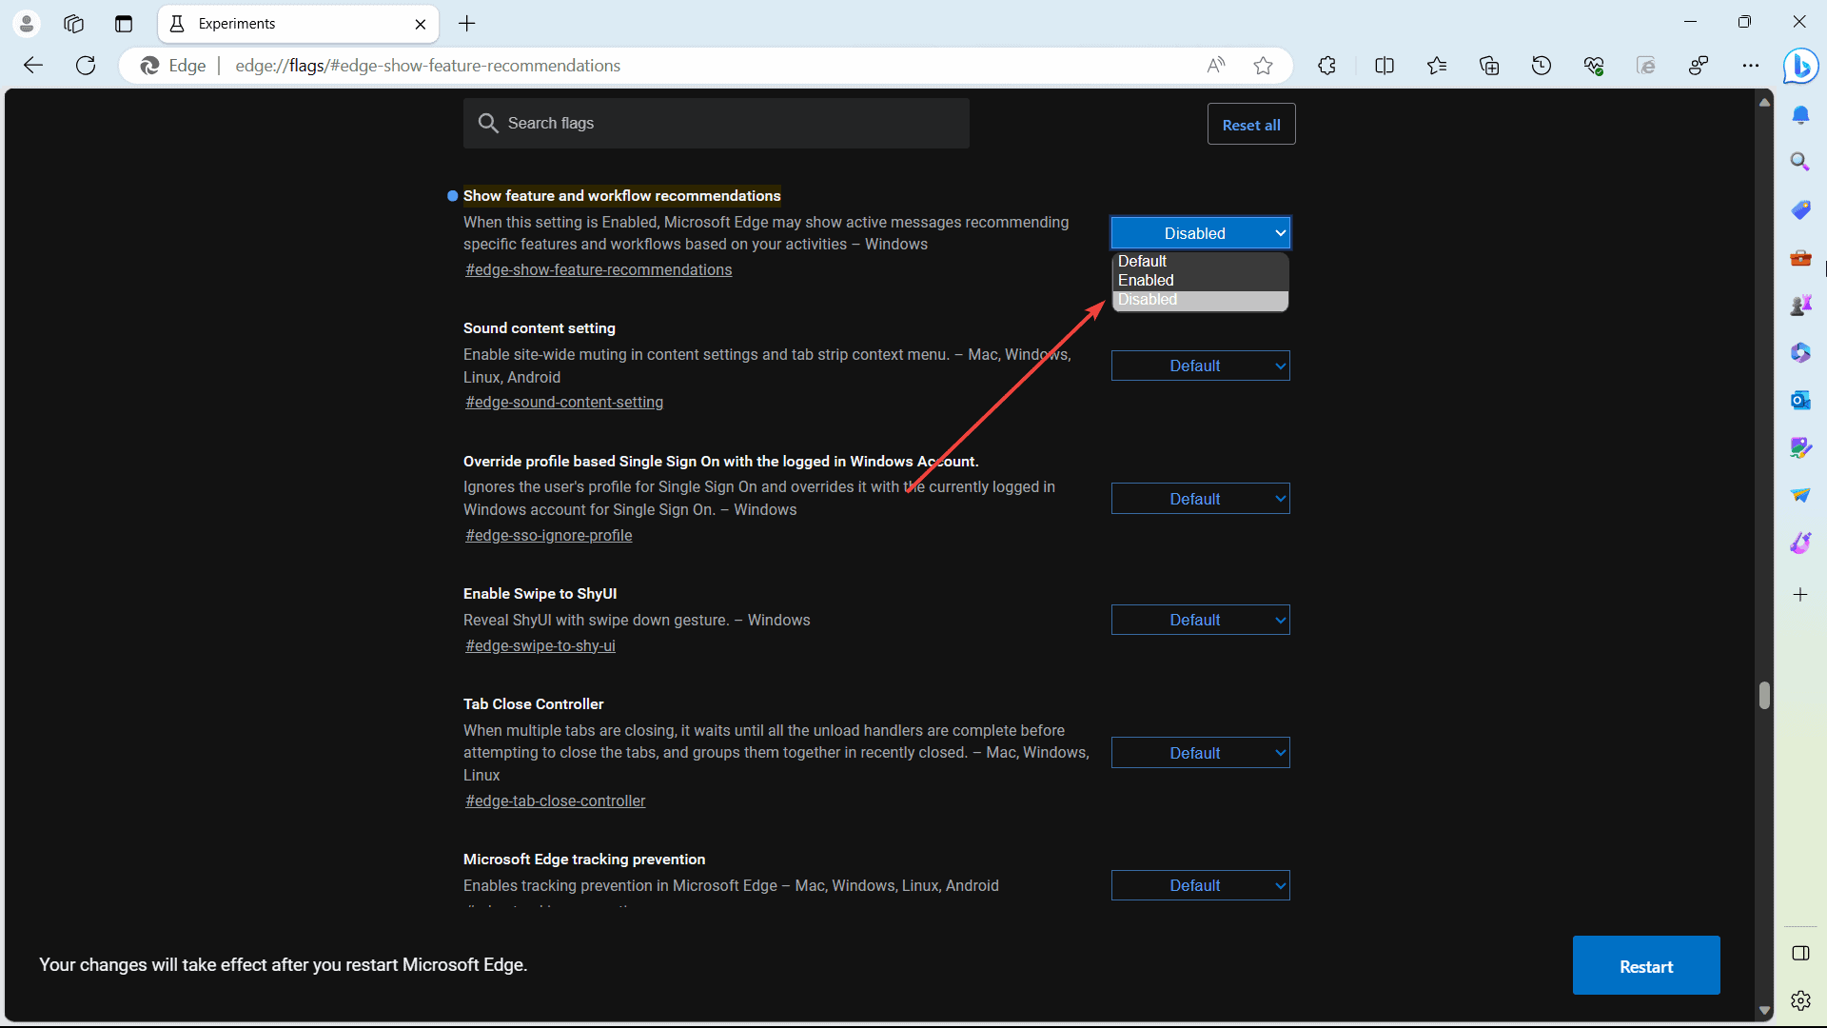Select the Experiments tab

pyautogui.click(x=298, y=24)
